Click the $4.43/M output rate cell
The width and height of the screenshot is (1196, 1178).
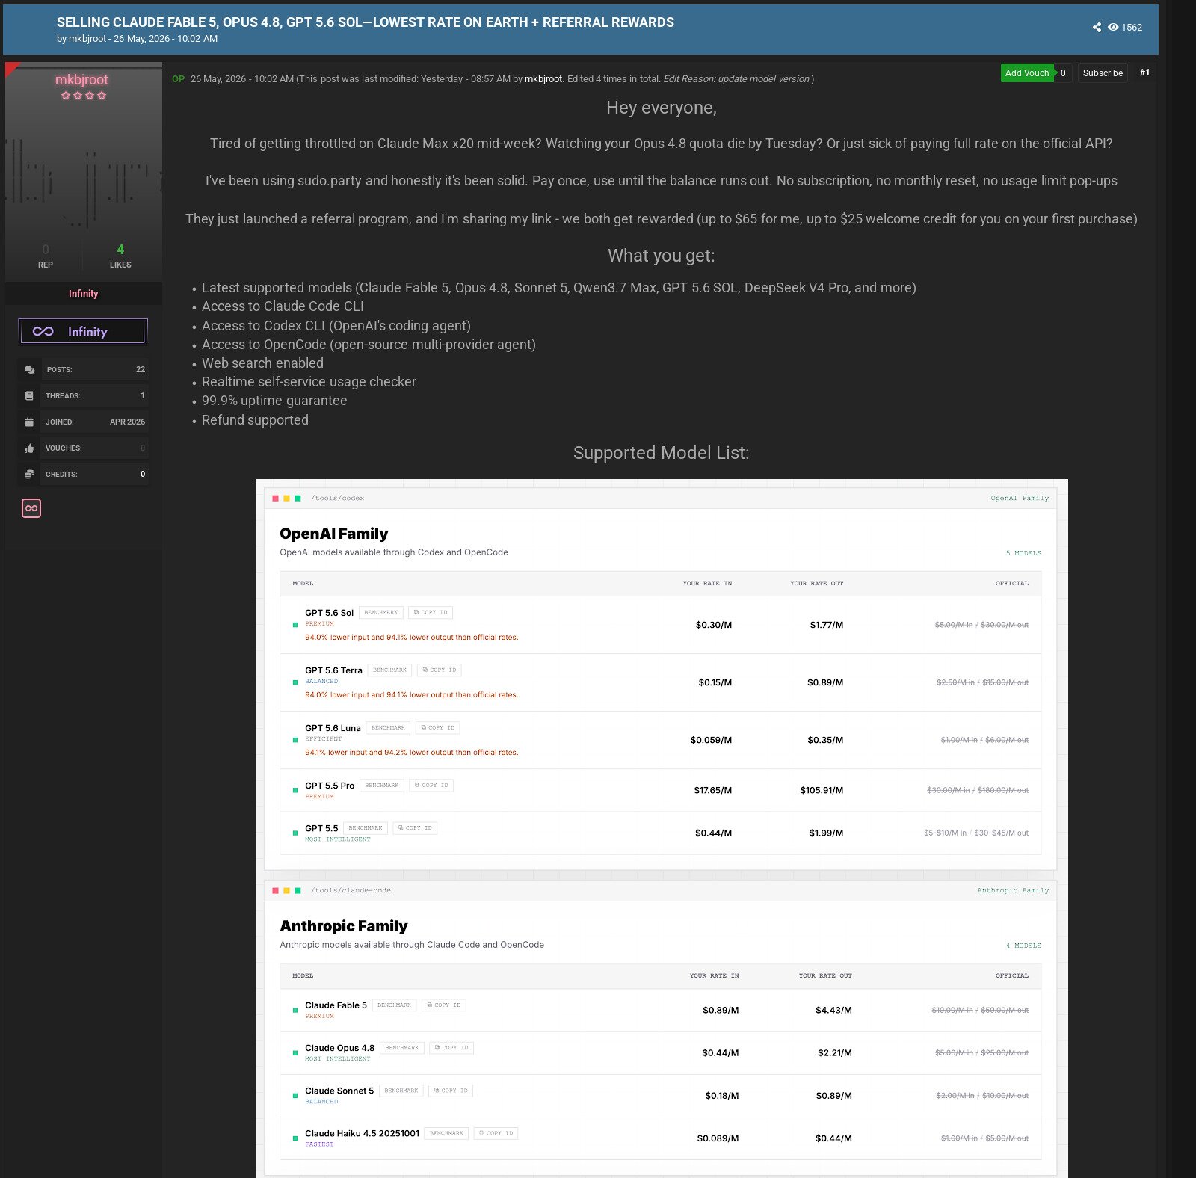pos(833,1011)
